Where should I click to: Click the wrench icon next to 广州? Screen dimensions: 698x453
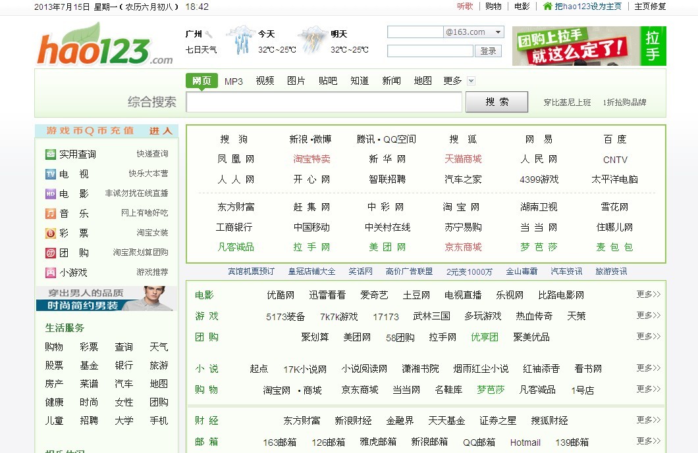click(x=208, y=34)
